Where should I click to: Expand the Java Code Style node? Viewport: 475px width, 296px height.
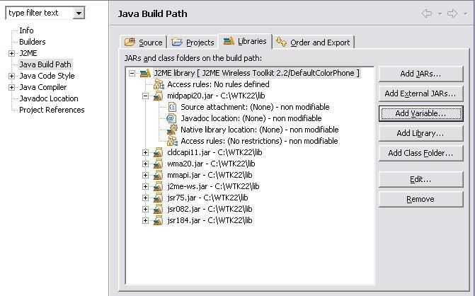pyautogui.click(x=11, y=76)
